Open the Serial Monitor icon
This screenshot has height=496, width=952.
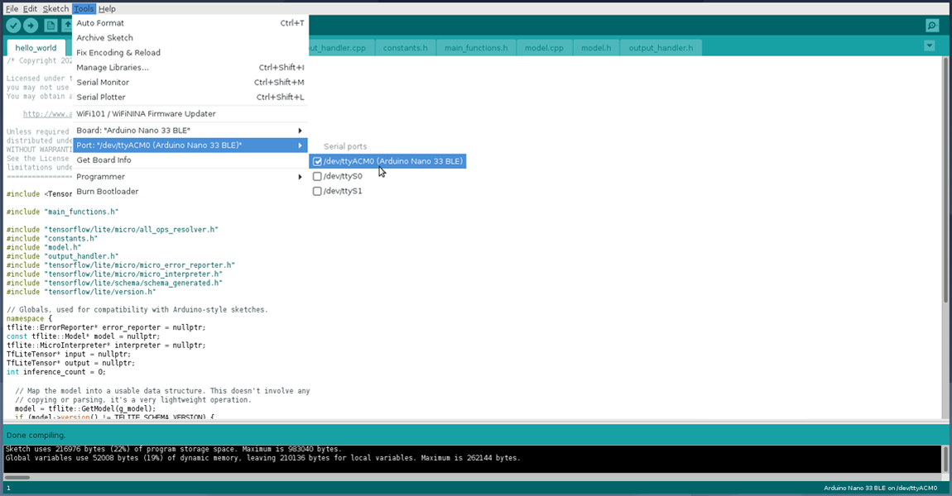932,25
